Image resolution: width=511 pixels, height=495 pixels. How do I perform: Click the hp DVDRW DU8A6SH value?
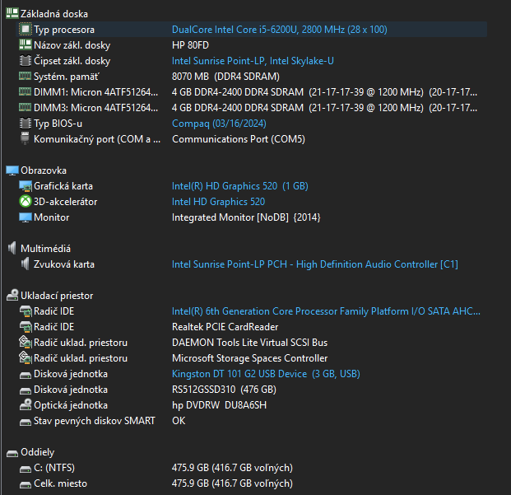(220, 405)
